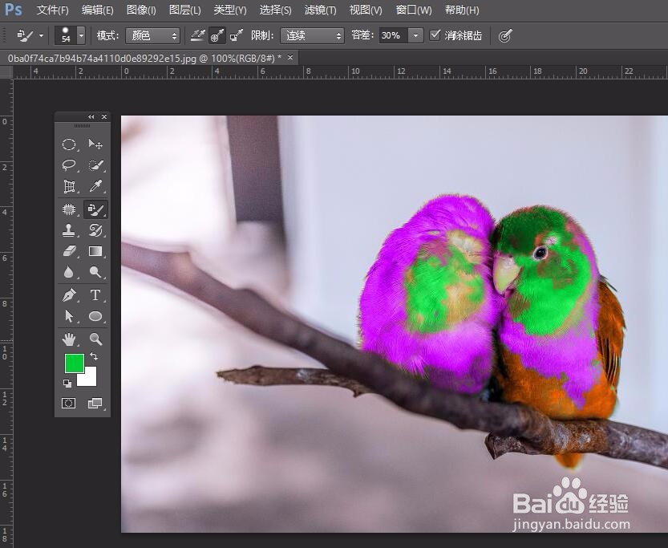Swap foreground and background colors
The width and height of the screenshot is (668, 548).
[x=94, y=356]
